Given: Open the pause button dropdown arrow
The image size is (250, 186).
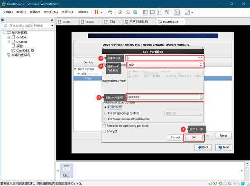Looking at the screenshot, I should click(102, 12).
